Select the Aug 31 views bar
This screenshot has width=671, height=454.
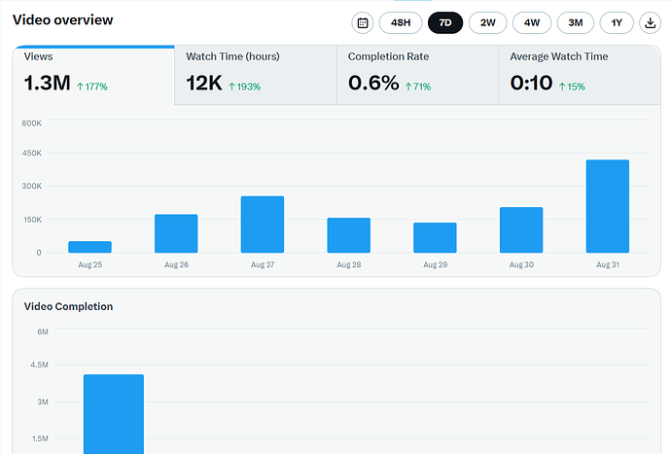tap(608, 206)
